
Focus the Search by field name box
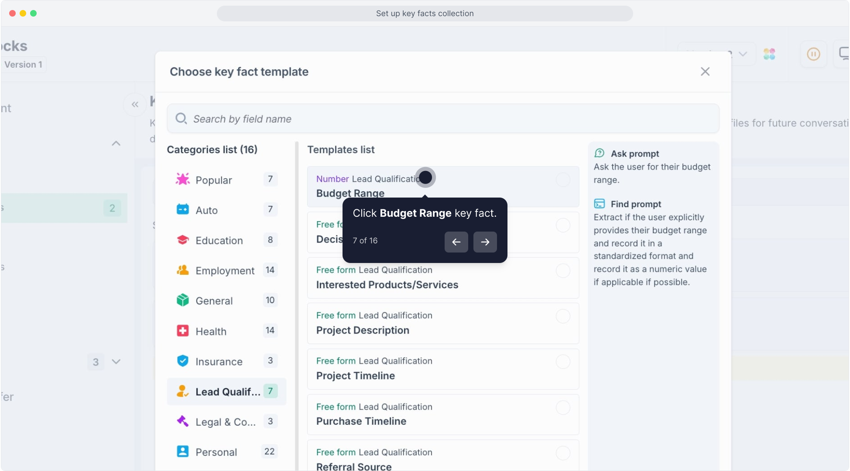443,119
